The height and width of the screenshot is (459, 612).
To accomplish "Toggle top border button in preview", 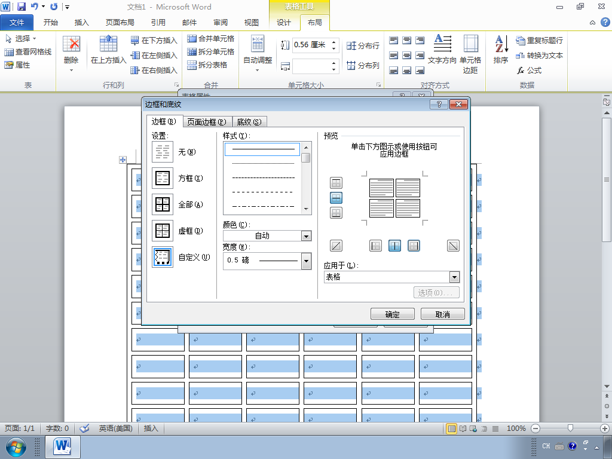I will point(336,183).
